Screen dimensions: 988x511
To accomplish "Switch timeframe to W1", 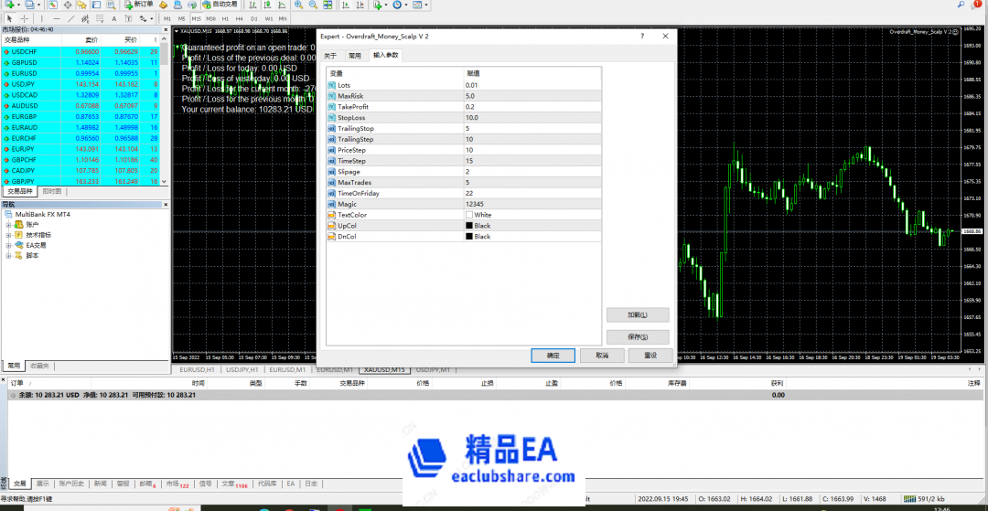I will pos(268,19).
